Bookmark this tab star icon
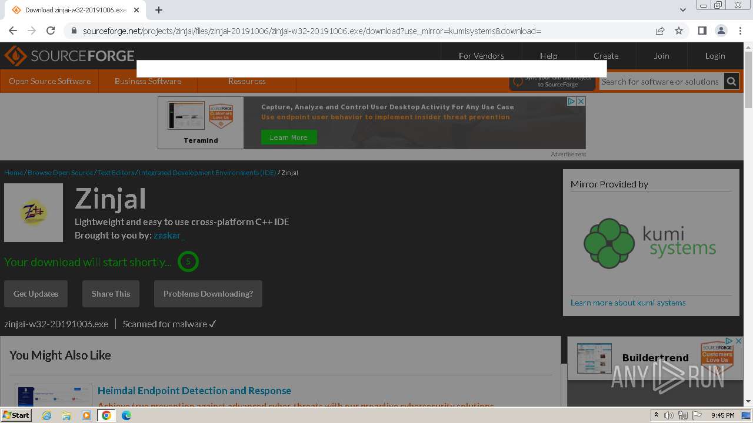753x423 pixels. 679,31
